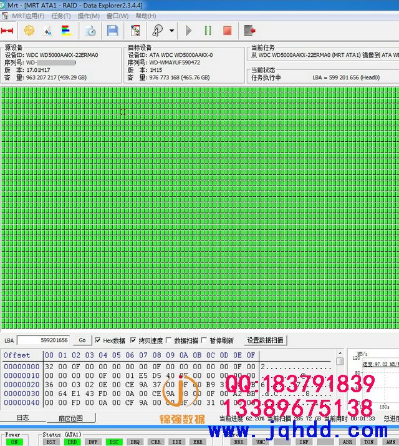The height and width of the screenshot is (446, 399).
Task: Click the Go button next to LBA
Action: [82, 340]
